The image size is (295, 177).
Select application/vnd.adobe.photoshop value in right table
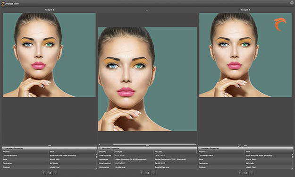[259, 156]
